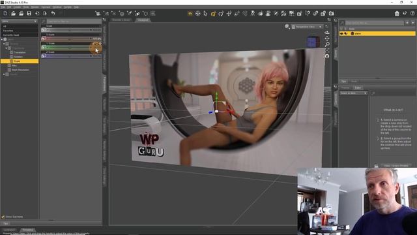
Task: Select the Translation group in tree
Action: click(x=20, y=52)
